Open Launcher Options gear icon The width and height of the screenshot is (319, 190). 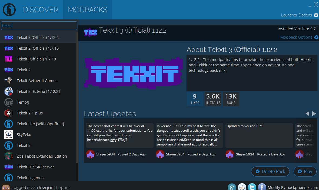coord(316,15)
